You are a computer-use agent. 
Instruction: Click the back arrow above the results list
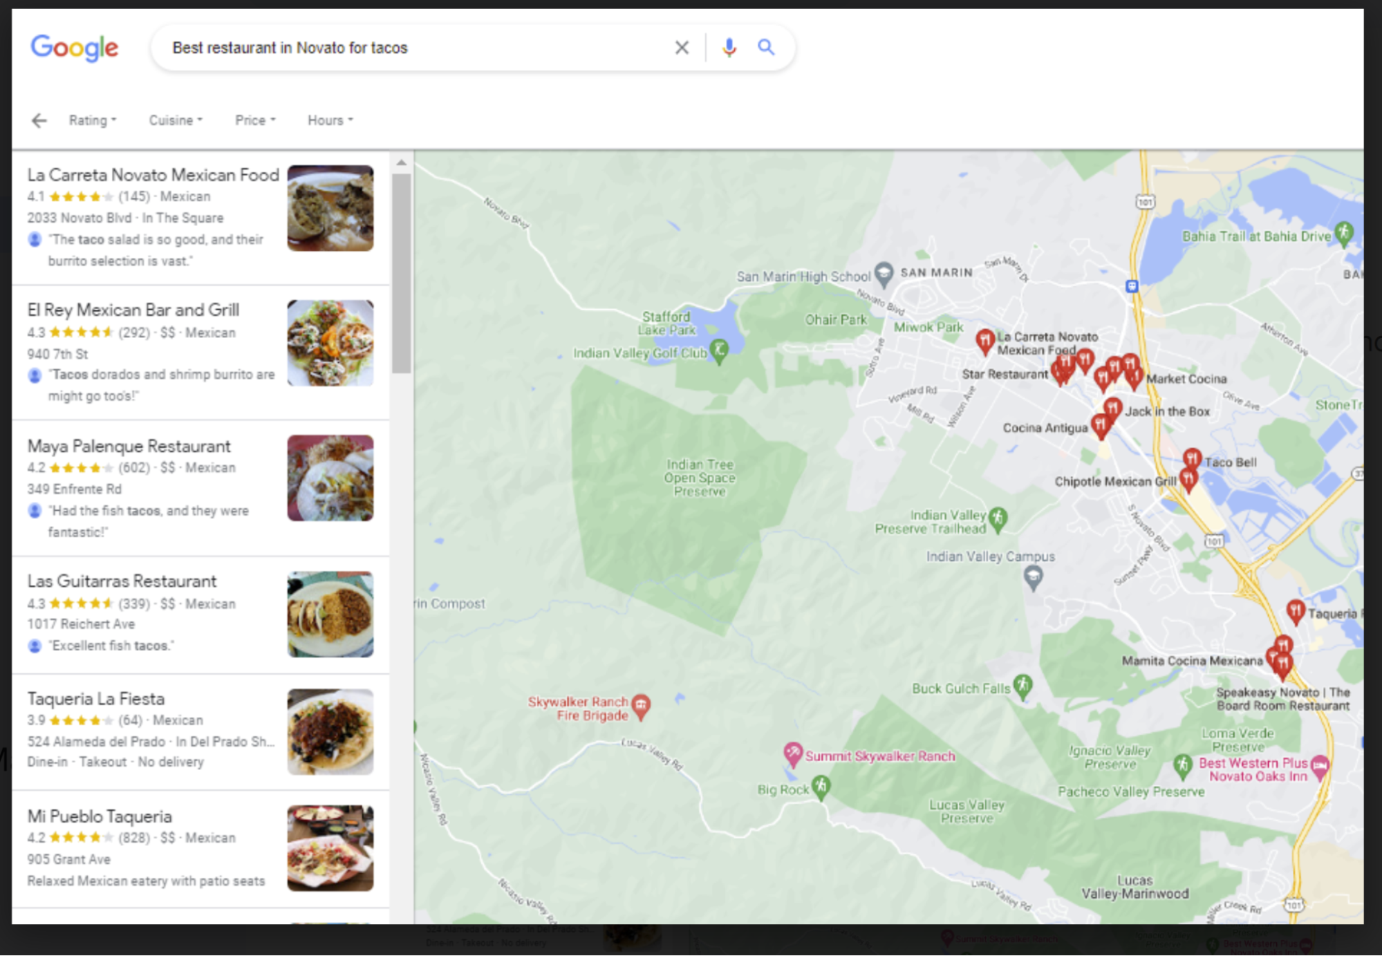coord(39,120)
